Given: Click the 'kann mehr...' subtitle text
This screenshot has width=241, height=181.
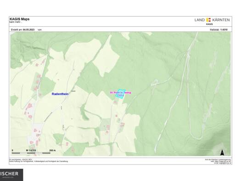Looking at the screenshot, I should pyautogui.click(x=16, y=22).
